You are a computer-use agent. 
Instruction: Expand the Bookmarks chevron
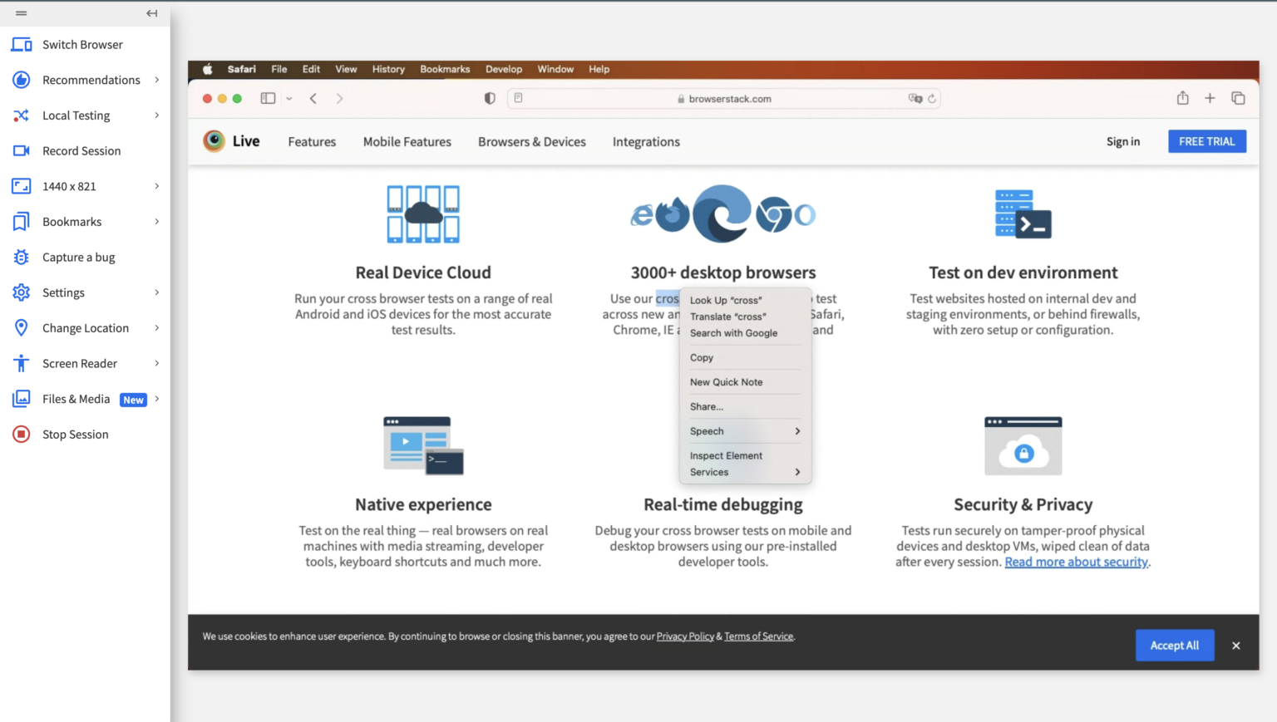point(156,222)
